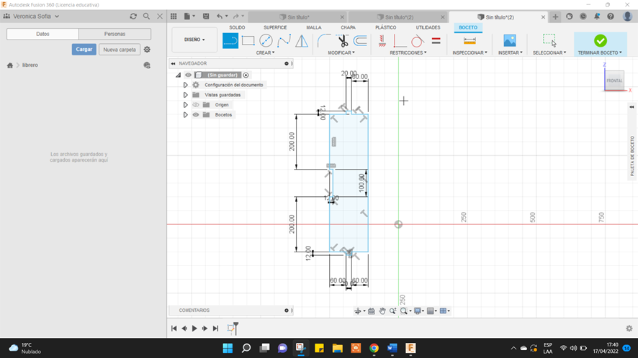Click the Cargar button

click(x=84, y=50)
